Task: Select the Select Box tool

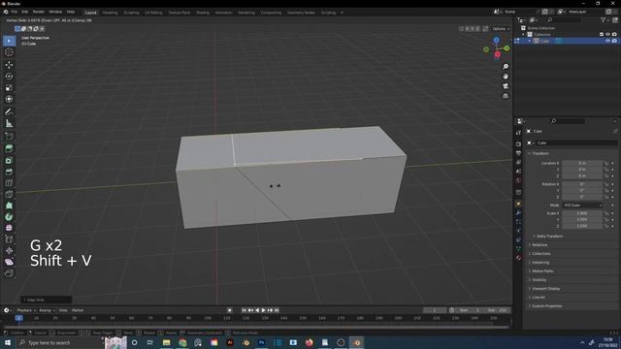Action: click(9, 41)
